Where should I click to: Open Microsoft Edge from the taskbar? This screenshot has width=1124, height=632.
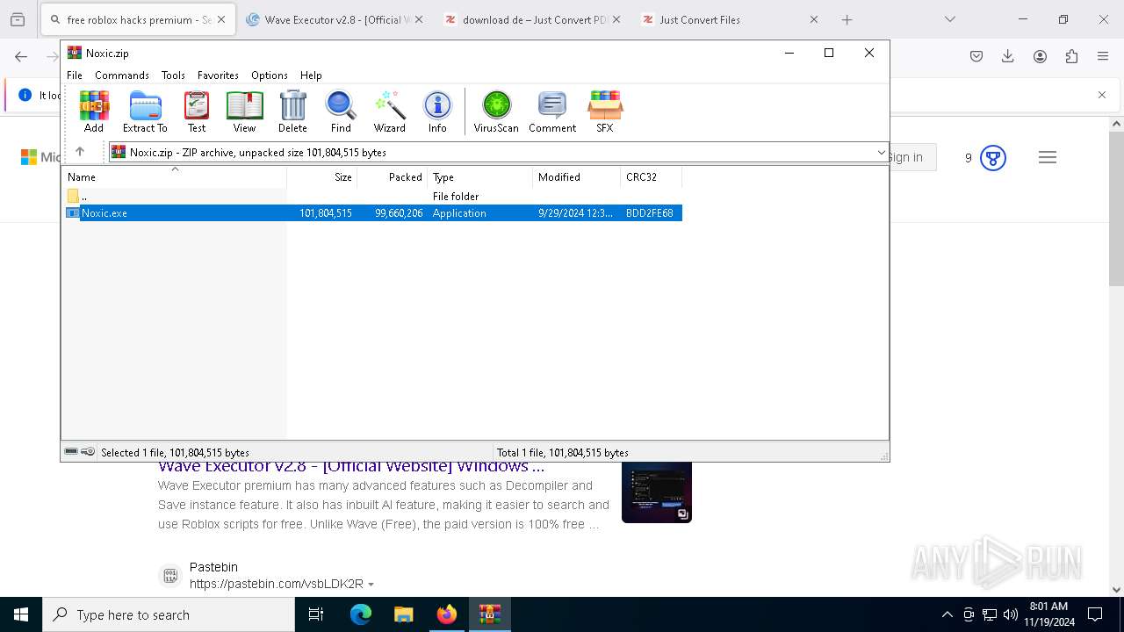361,614
